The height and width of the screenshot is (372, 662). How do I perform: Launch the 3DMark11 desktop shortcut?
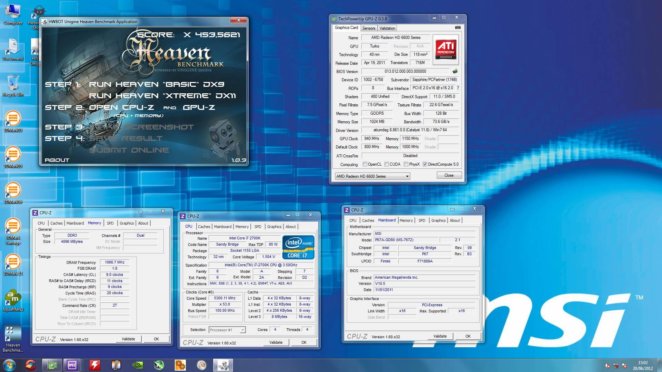pos(13,265)
